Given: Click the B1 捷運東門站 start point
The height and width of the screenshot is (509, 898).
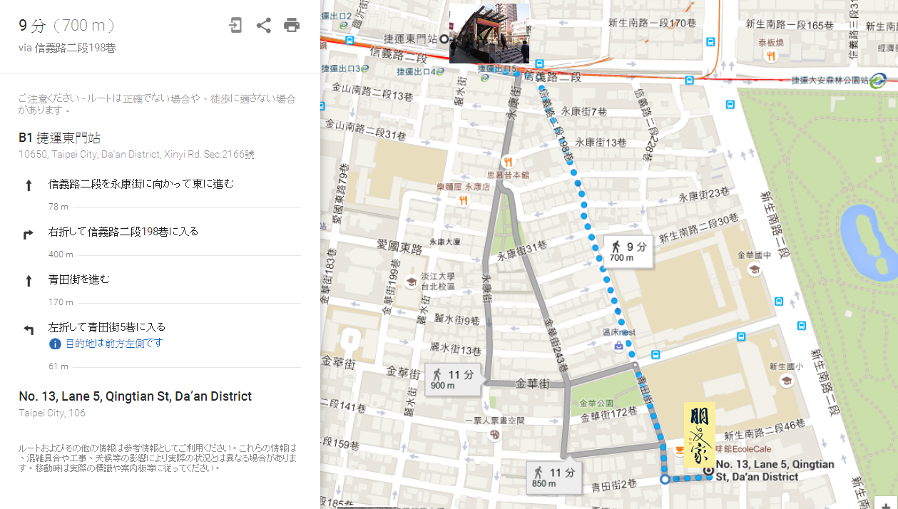Looking at the screenshot, I should [59, 138].
